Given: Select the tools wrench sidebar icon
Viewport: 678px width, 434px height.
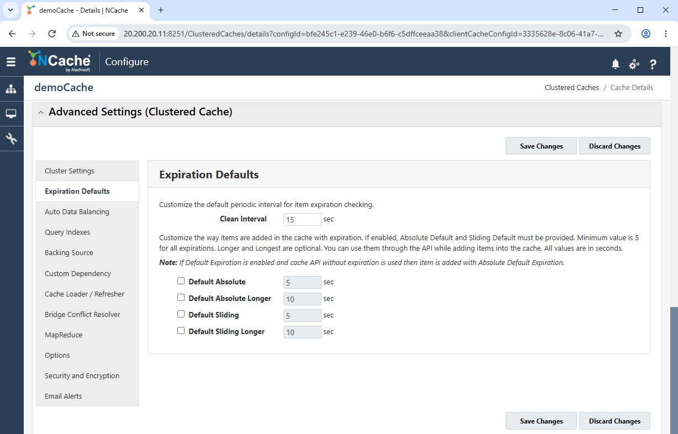Looking at the screenshot, I should pyautogui.click(x=11, y=138).
